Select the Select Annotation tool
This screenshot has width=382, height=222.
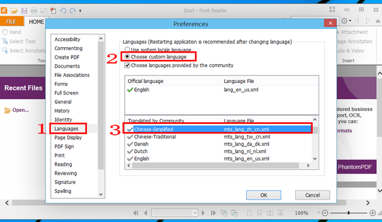pyautogui.click(x=24, y=51)
